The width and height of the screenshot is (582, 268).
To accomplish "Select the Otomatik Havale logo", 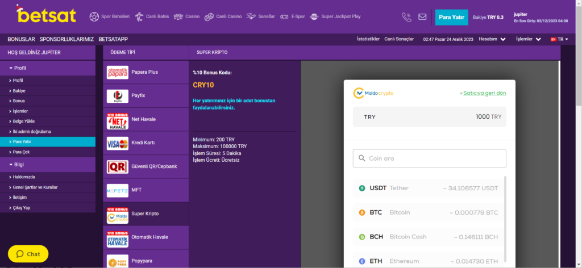I will tap(117, 239).
